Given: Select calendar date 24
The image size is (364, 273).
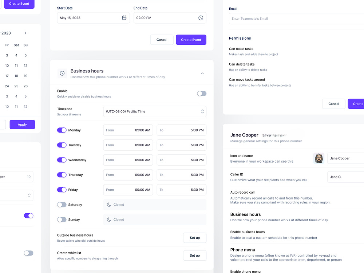Looking at the screenshot, I should tap(7, 86).
